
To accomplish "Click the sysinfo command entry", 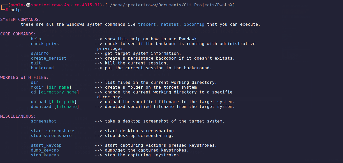I will 40,53.
